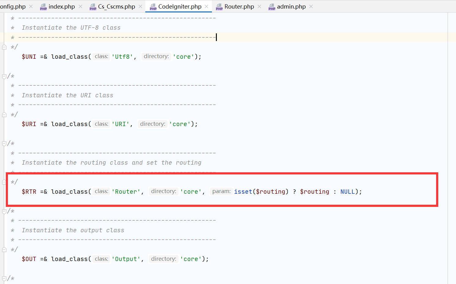This screenshot has width=456, height=284.
Task: Click the $OUT variable
Action: tap(29, 259)
